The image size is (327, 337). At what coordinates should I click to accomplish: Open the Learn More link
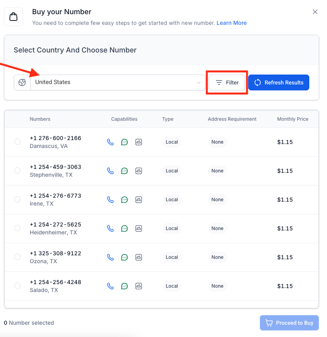pos(231,23)
